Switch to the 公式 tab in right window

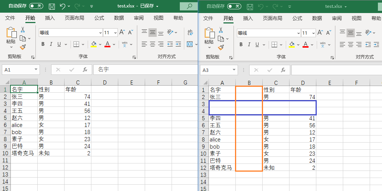pyautogui.click(x=297, y=18)
